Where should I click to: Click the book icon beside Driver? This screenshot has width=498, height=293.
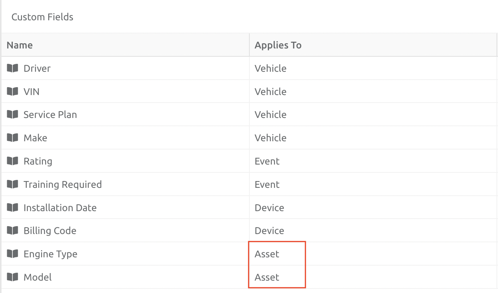(12, 68)
